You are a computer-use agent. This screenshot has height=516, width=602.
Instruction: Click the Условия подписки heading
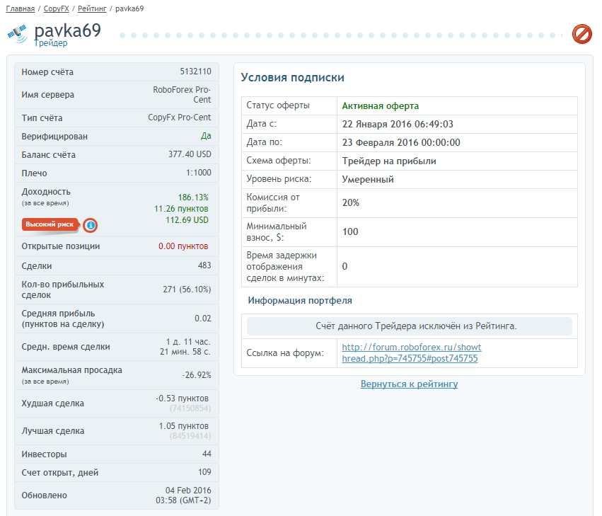tap(292, 77)
